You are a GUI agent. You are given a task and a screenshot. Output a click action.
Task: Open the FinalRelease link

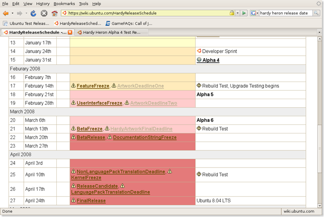tap(91, 200)
